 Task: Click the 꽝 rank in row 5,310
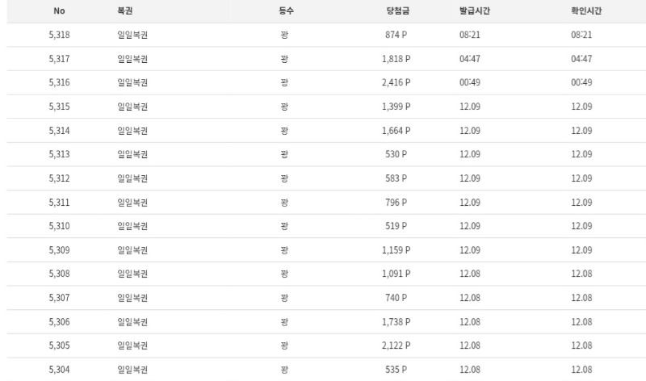284,226
